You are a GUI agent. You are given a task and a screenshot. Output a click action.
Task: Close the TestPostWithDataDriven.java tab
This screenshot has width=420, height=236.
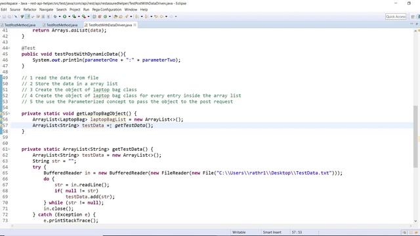click(x=135, y=25)
